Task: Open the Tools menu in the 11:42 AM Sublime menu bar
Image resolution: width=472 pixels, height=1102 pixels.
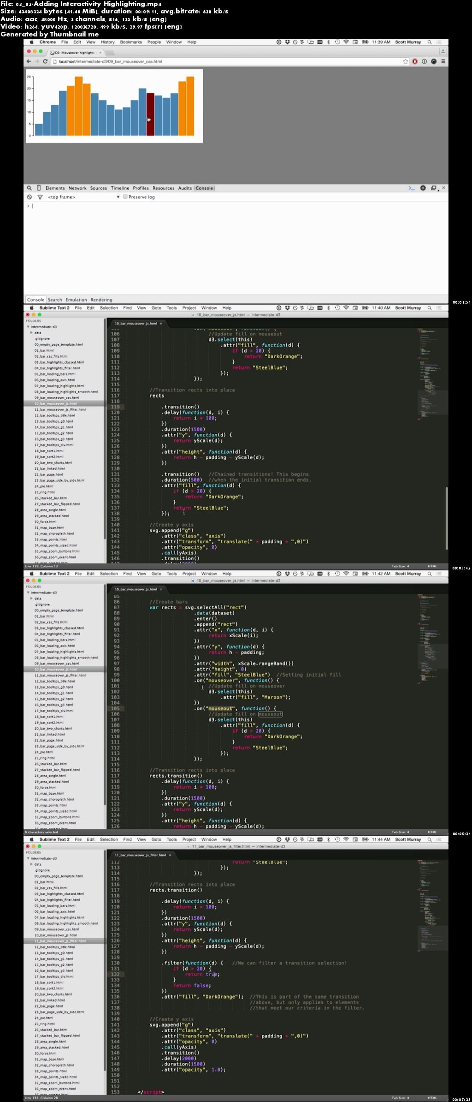Action: tap(171, 574)
